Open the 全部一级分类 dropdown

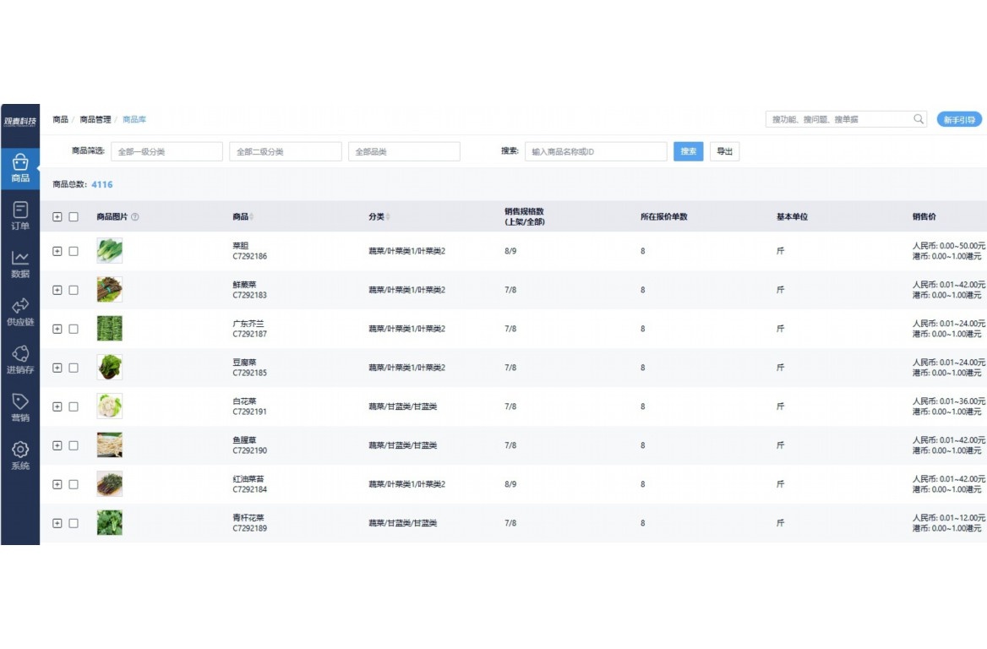(x=166, y=151)
